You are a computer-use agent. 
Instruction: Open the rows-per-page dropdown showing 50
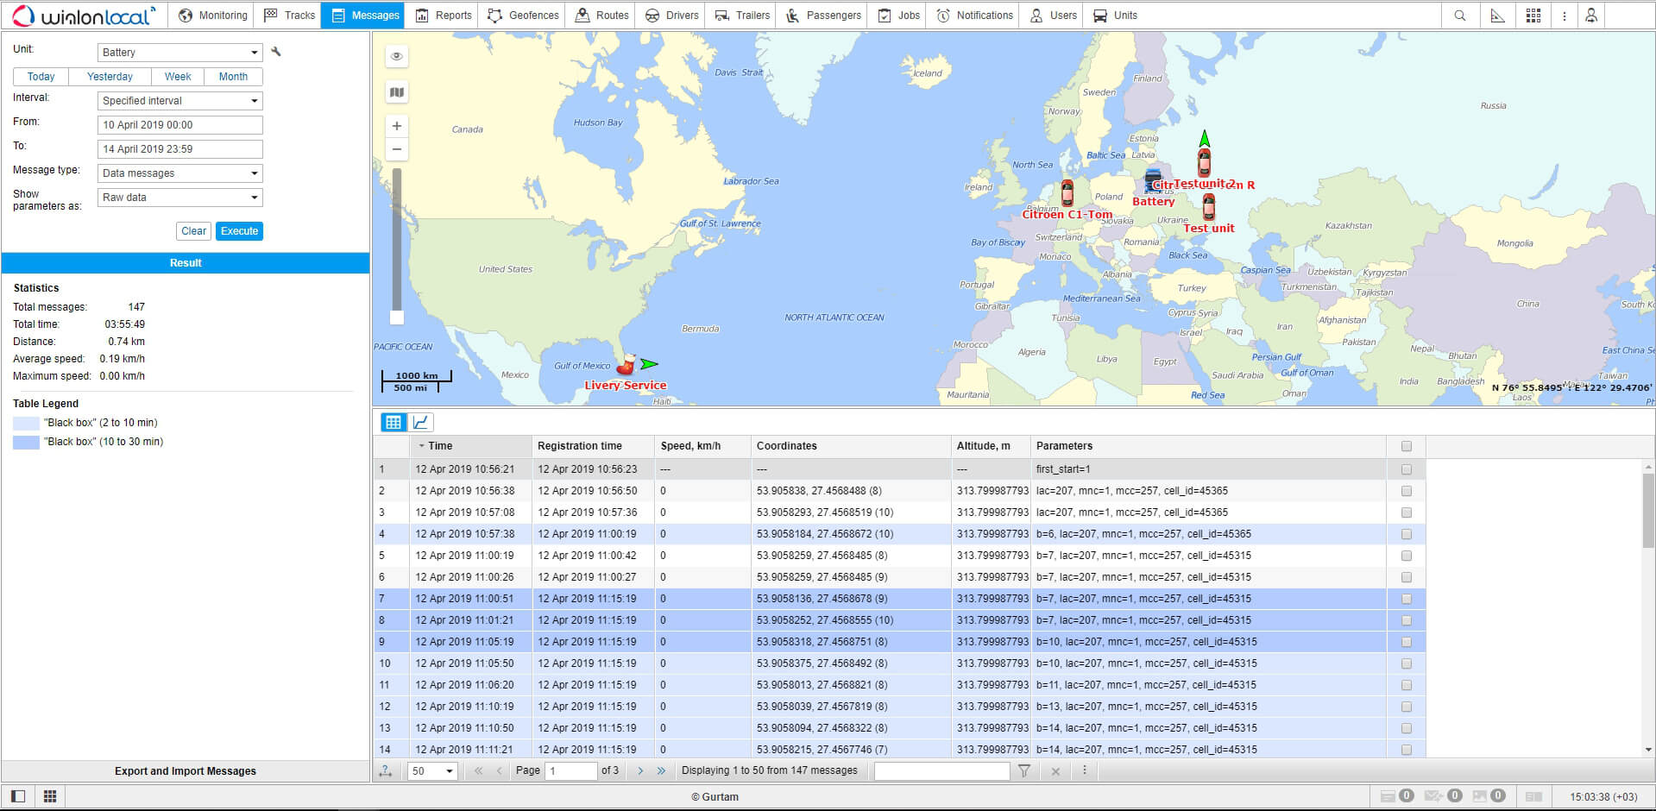pyautogui.click(x=432, y=770)
